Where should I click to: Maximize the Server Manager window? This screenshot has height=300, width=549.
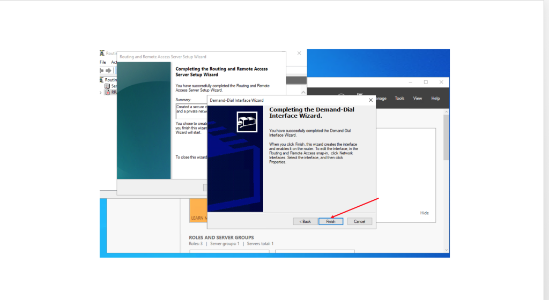(426, 82)
